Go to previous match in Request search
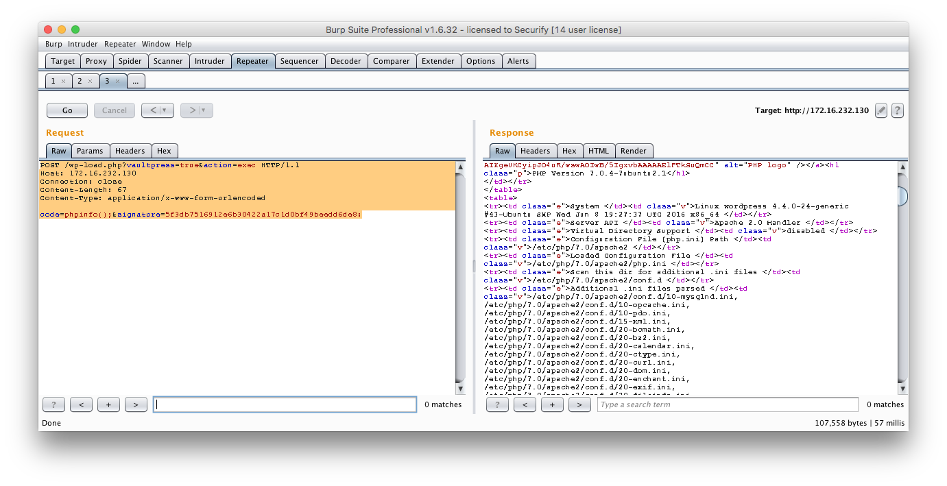The width and height of the screenshot is (947, 486). tap(81, 404)
